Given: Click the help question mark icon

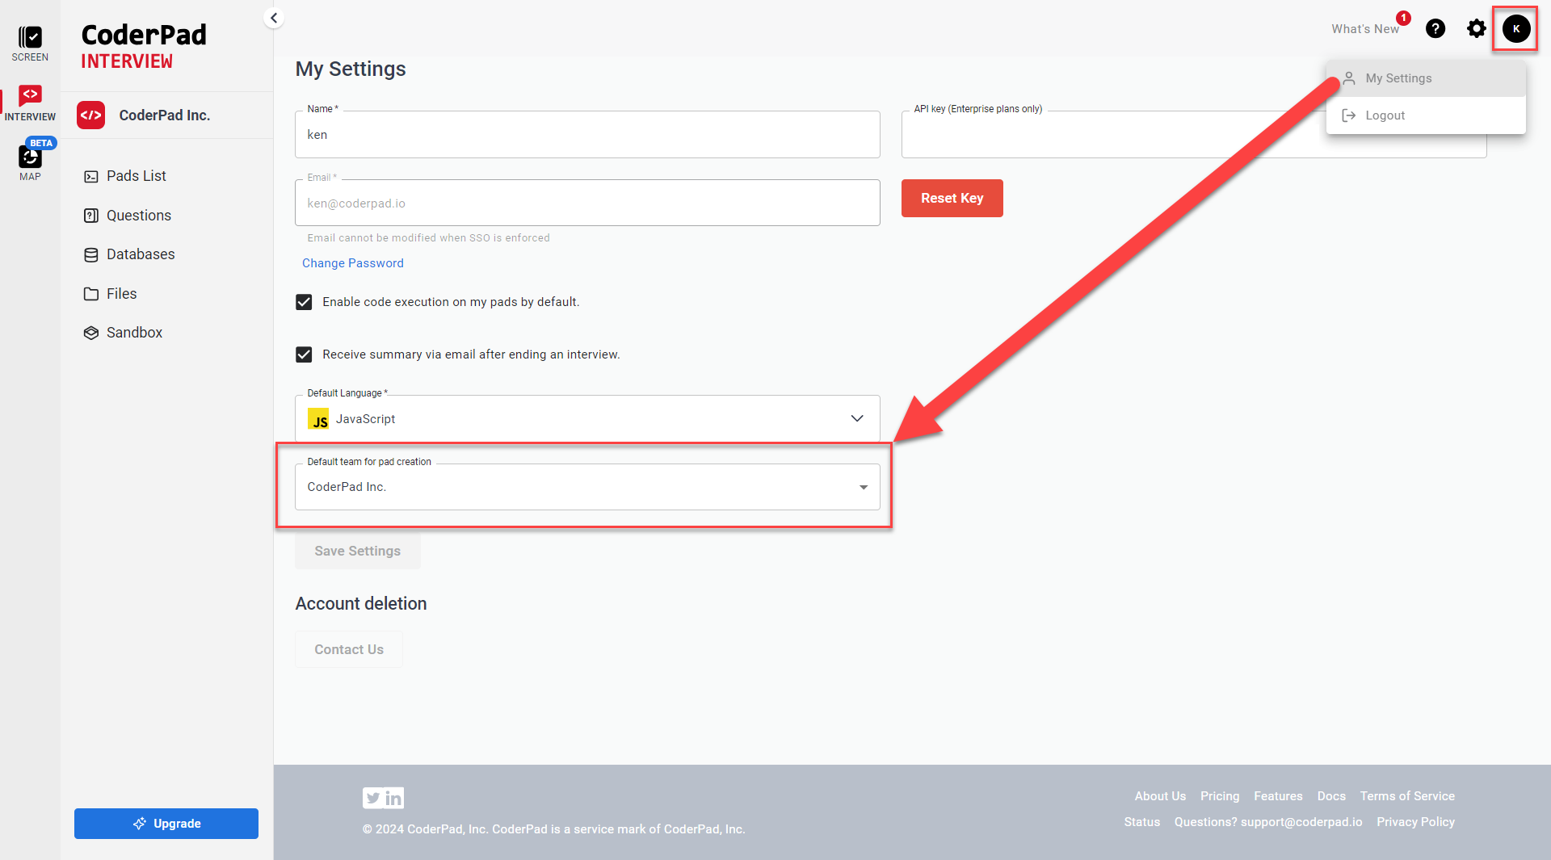Looking at the screenshot, I should pyautogui.click(x=1435, y=29).
